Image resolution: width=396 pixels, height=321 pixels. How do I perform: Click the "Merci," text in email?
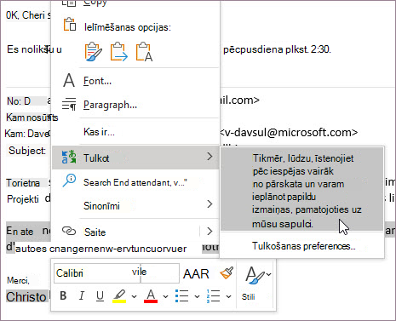[x=18, y=280]
